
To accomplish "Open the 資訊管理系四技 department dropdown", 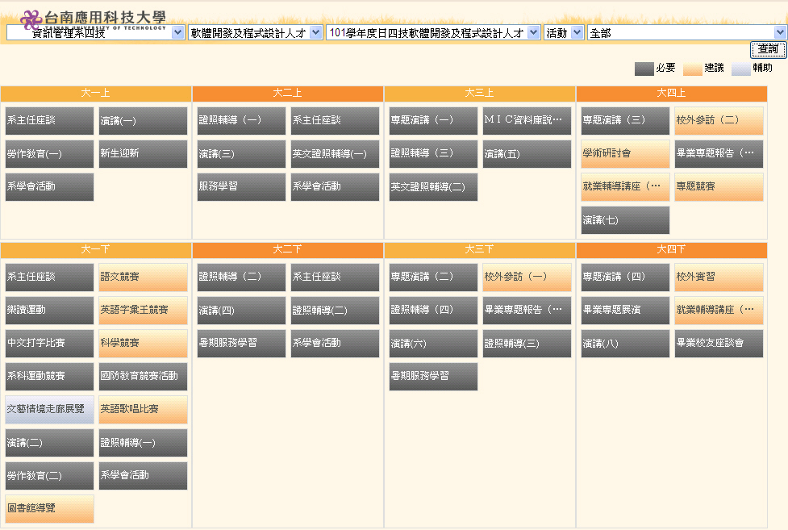I will (95, 33).
